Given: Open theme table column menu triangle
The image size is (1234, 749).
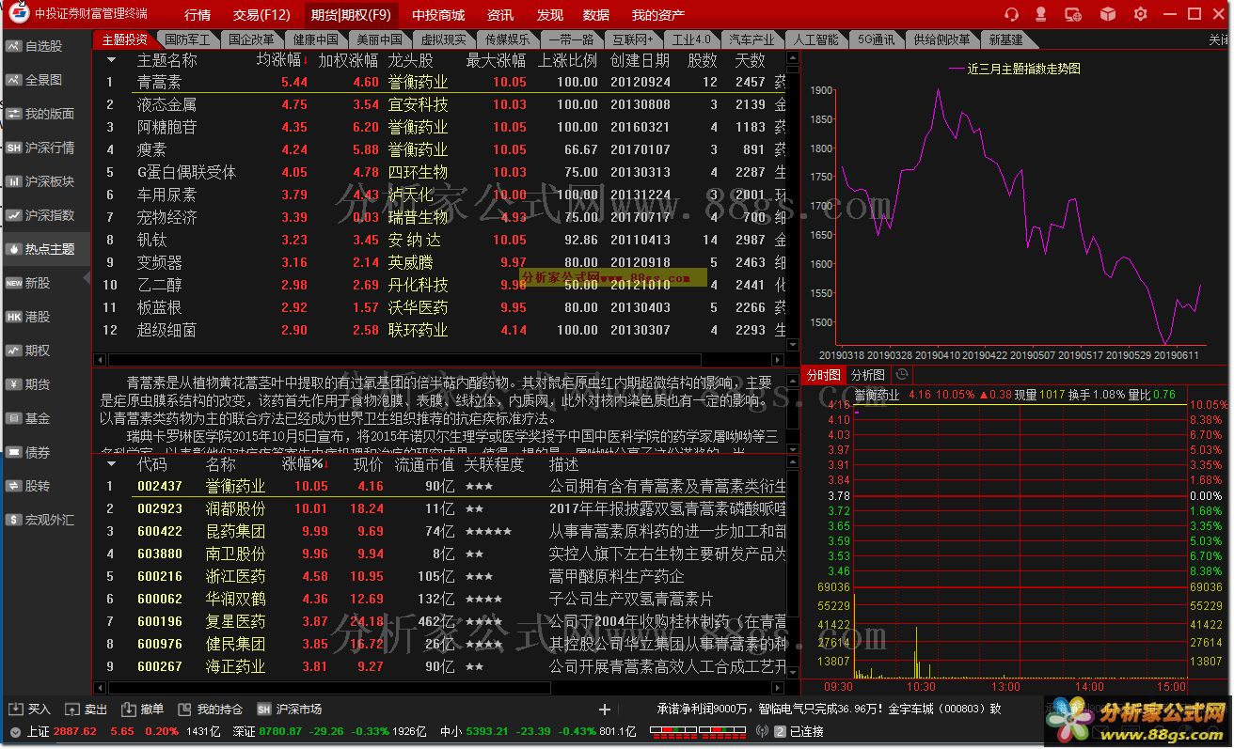Looking at the screenshot, I should click(x=112, y=59).
